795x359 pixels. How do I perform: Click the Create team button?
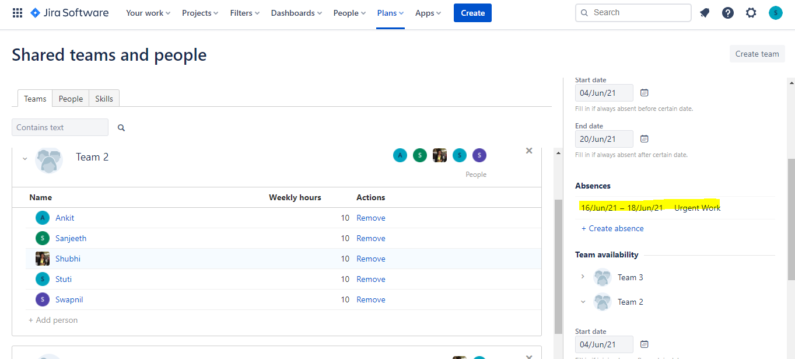(757, 54)
